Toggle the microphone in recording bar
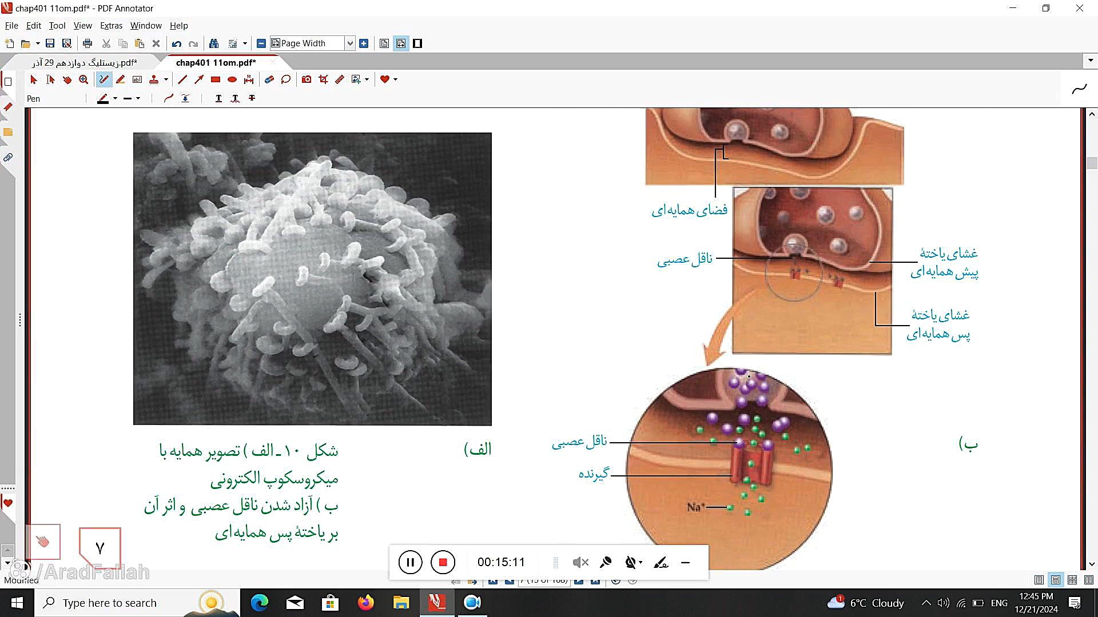Viewport: 1098px width, 617px height. point(606,563)
